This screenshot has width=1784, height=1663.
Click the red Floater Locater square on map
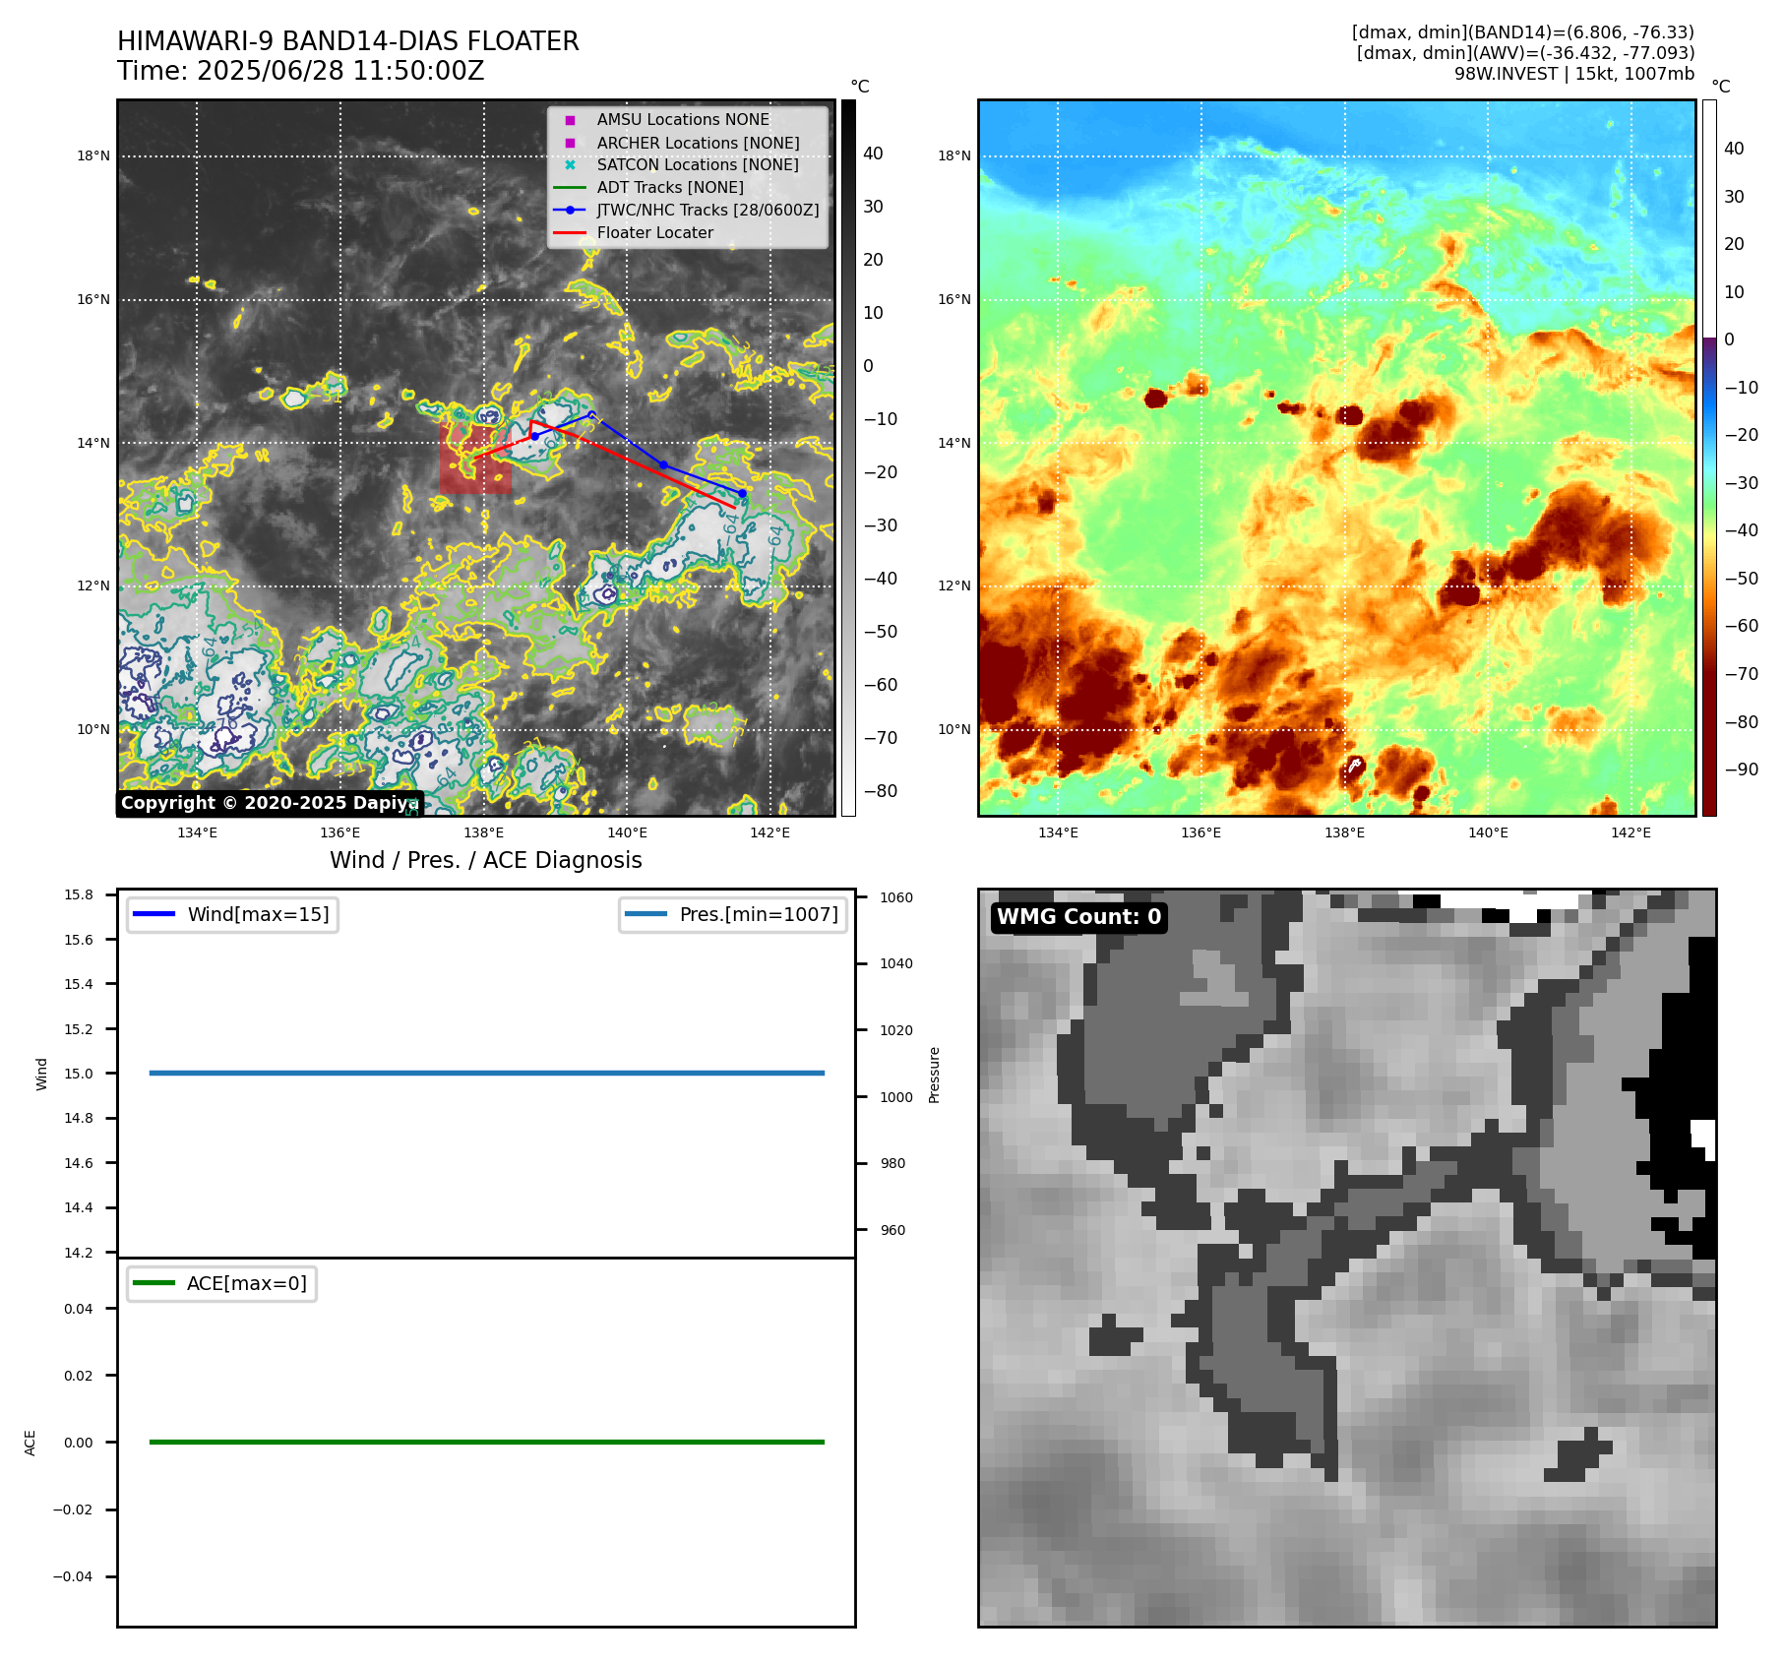click(x=476, y=459)
